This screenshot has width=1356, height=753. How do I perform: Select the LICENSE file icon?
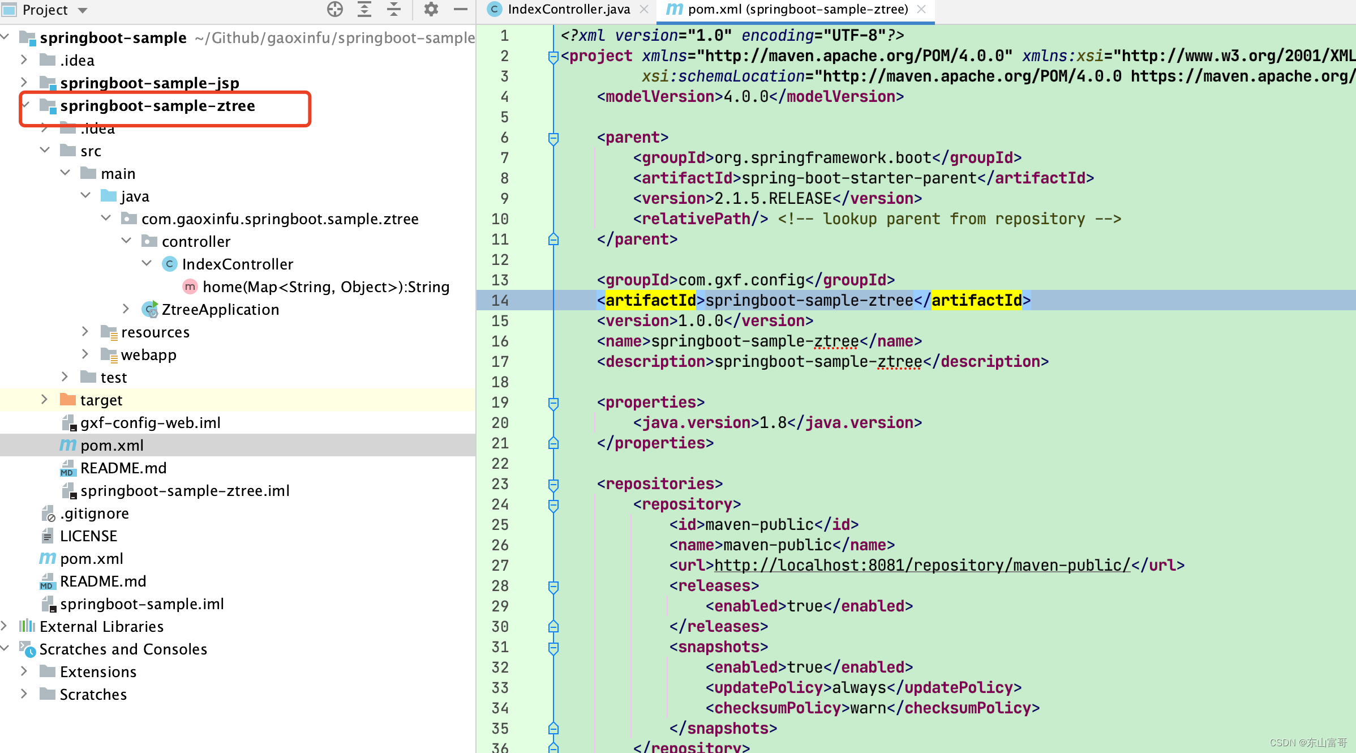tap(48, 536)
